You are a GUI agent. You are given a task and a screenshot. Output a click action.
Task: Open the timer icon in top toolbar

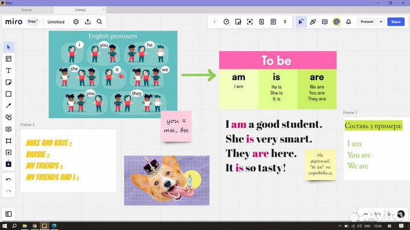tap(226, 22)
